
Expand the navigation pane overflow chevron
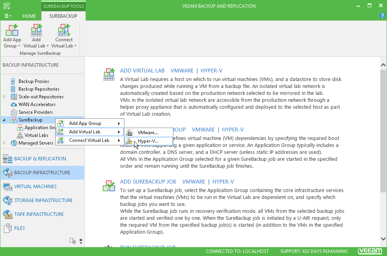point(81,241)
